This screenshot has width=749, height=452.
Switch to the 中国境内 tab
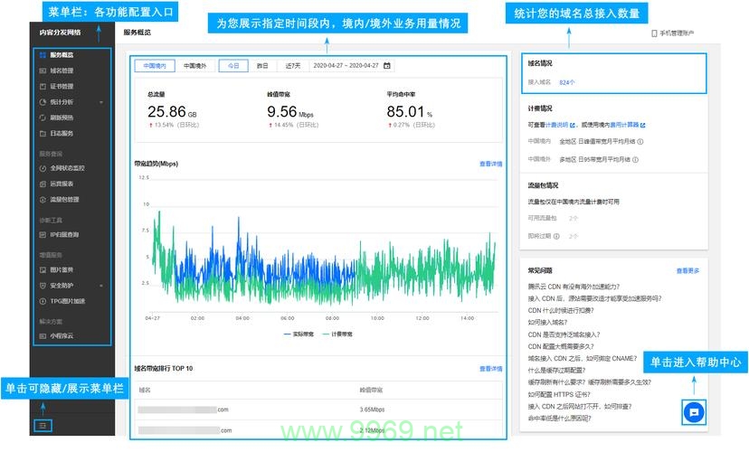(155, 66)
